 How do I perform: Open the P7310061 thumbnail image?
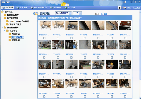(x=112, y=64)
